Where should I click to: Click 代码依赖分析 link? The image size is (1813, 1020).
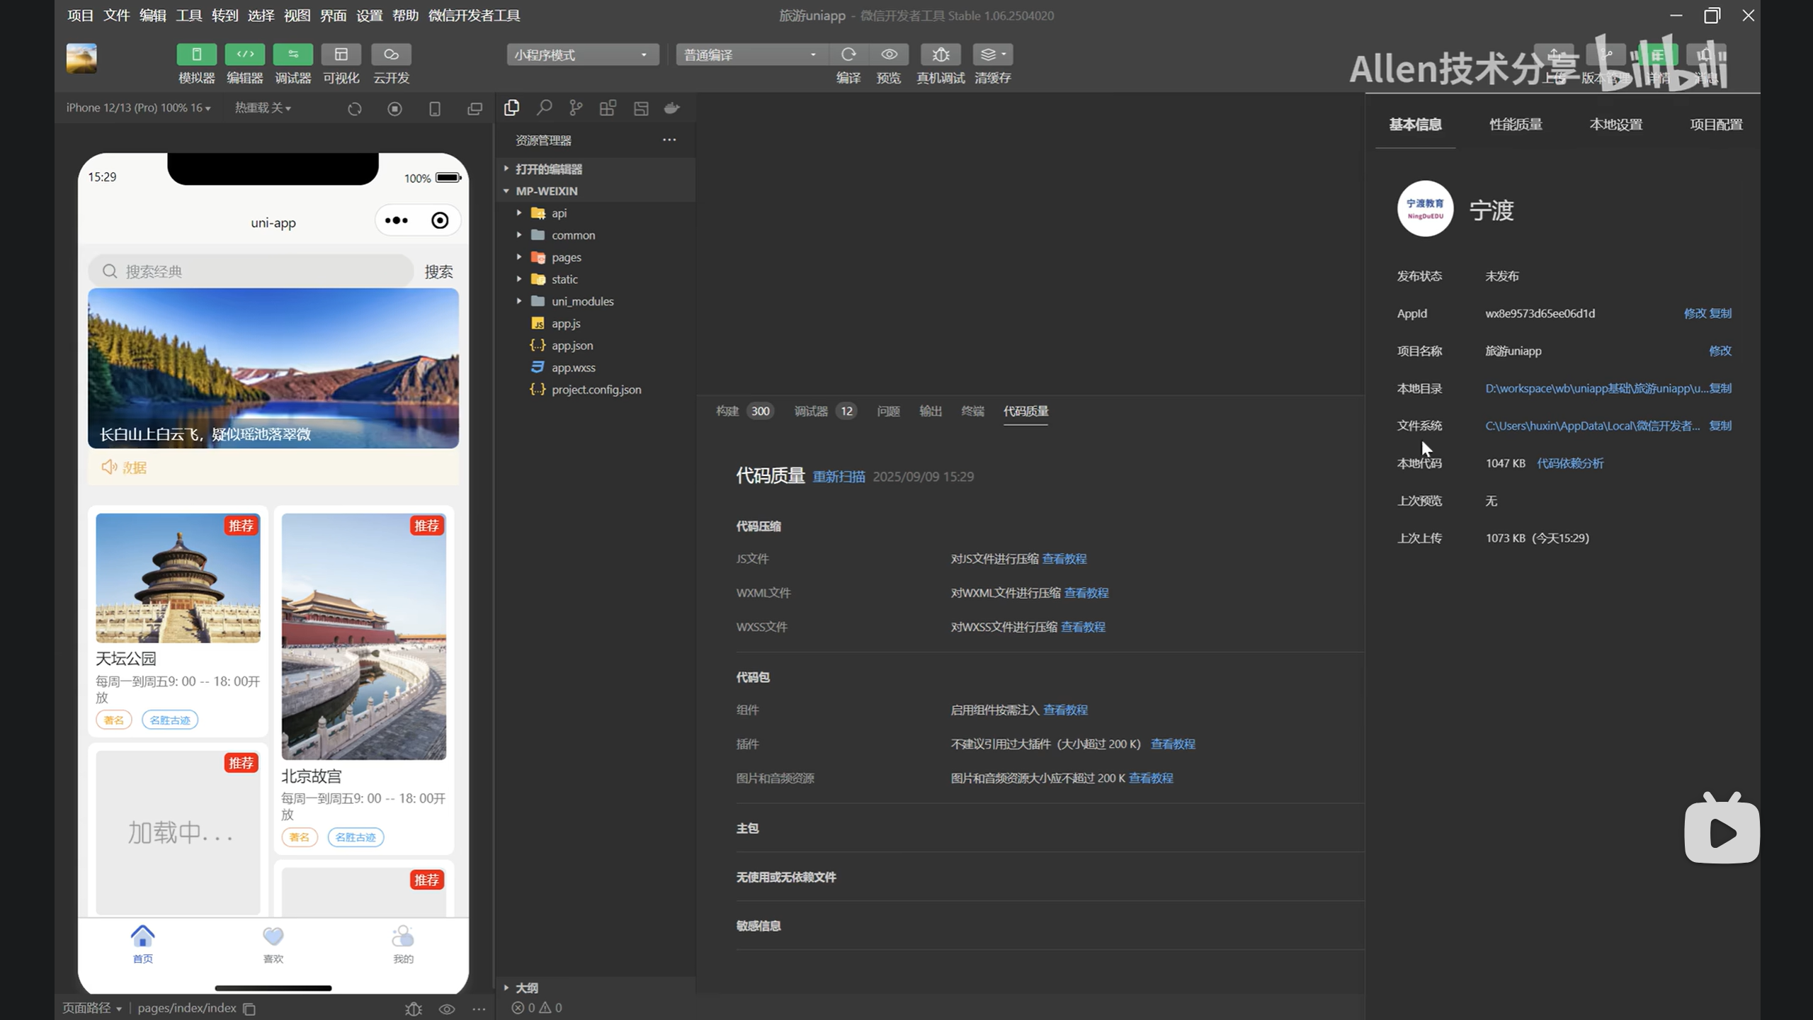tap(1569, 463)
